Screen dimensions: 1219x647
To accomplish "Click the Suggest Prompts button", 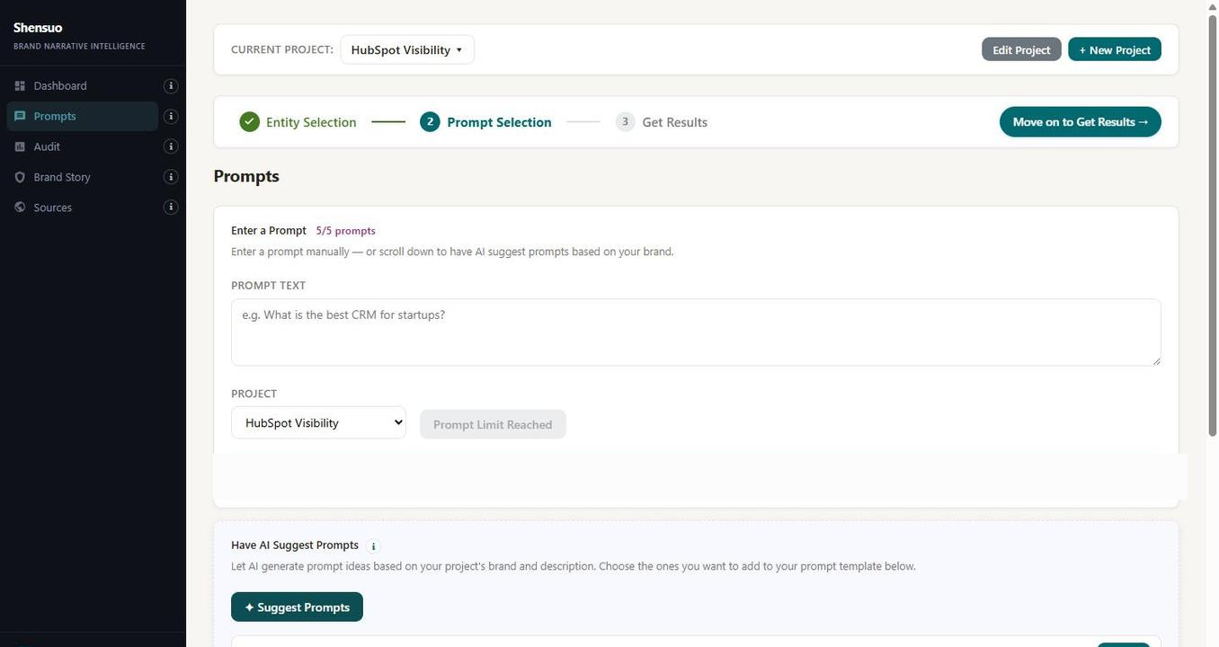I will click(x=297, y=607).
